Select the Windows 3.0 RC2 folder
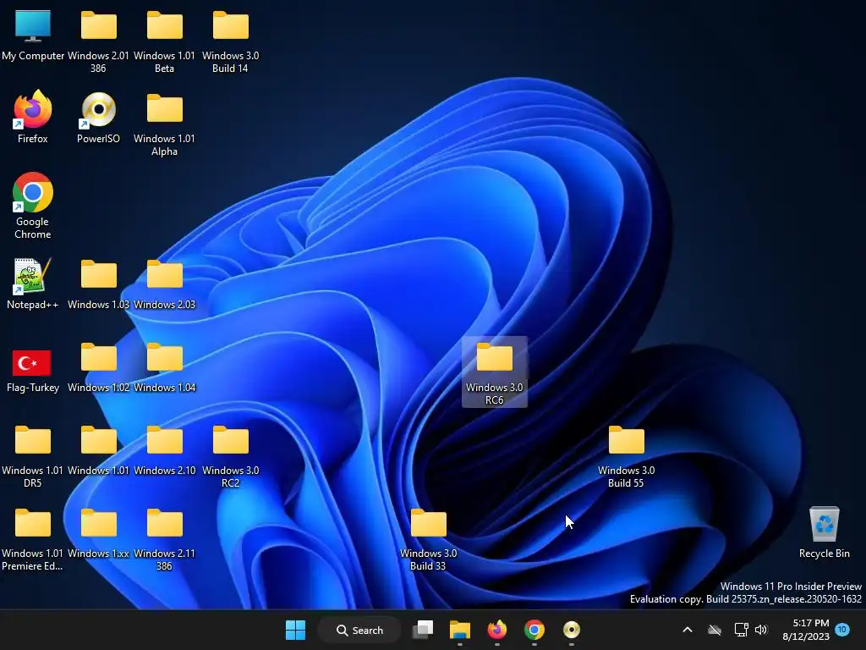Viewport: 866px width, 650px height. (230, 456)
